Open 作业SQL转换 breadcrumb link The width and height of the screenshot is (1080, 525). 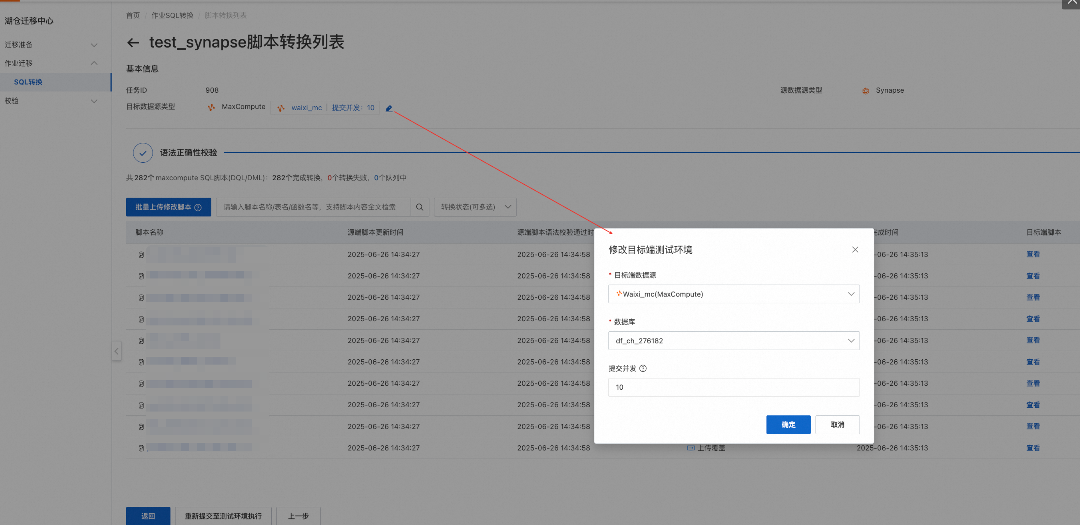click(172, 16)
